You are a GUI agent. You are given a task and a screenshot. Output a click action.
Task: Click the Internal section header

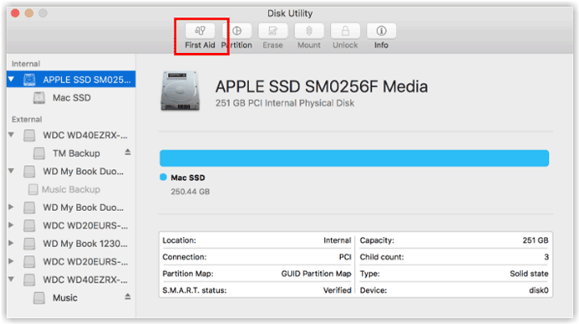[26, 64]
